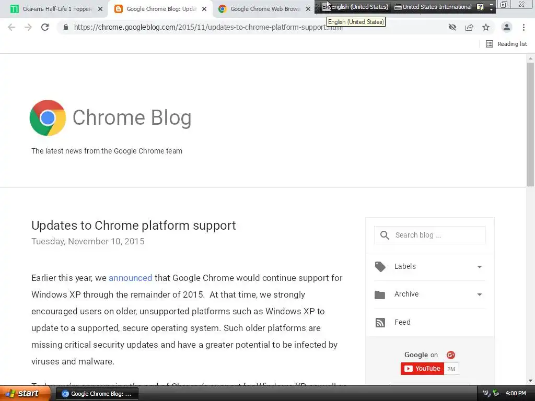Image resolution: width=535 pixels, height=401 pixels.
Task: Click the 2M subscriber count badge
Action: click(x=451, y=369)
